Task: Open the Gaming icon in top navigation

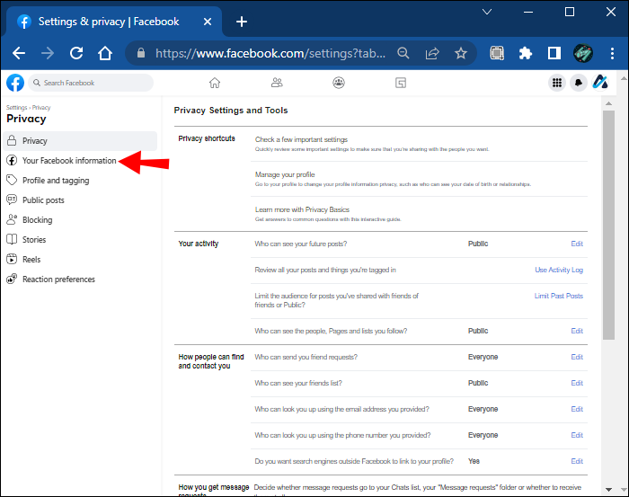Action: point(401,83)
